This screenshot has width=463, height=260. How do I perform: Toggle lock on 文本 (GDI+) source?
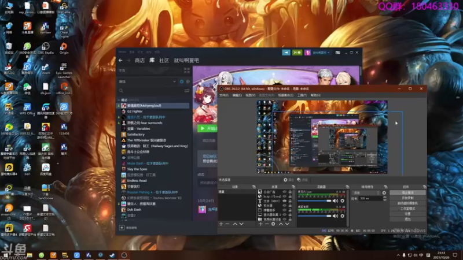coord(290,200)
